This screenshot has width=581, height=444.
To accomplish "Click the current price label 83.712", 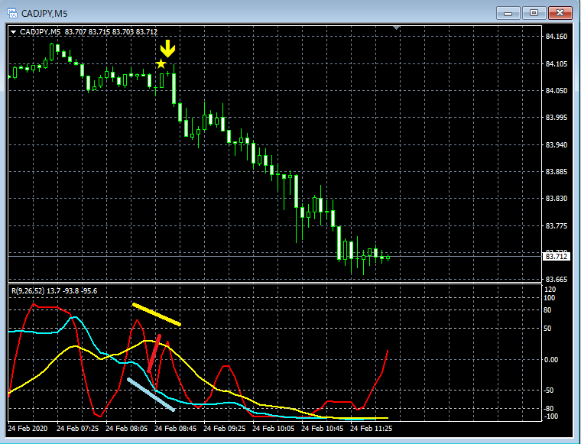I will [557, 256].
